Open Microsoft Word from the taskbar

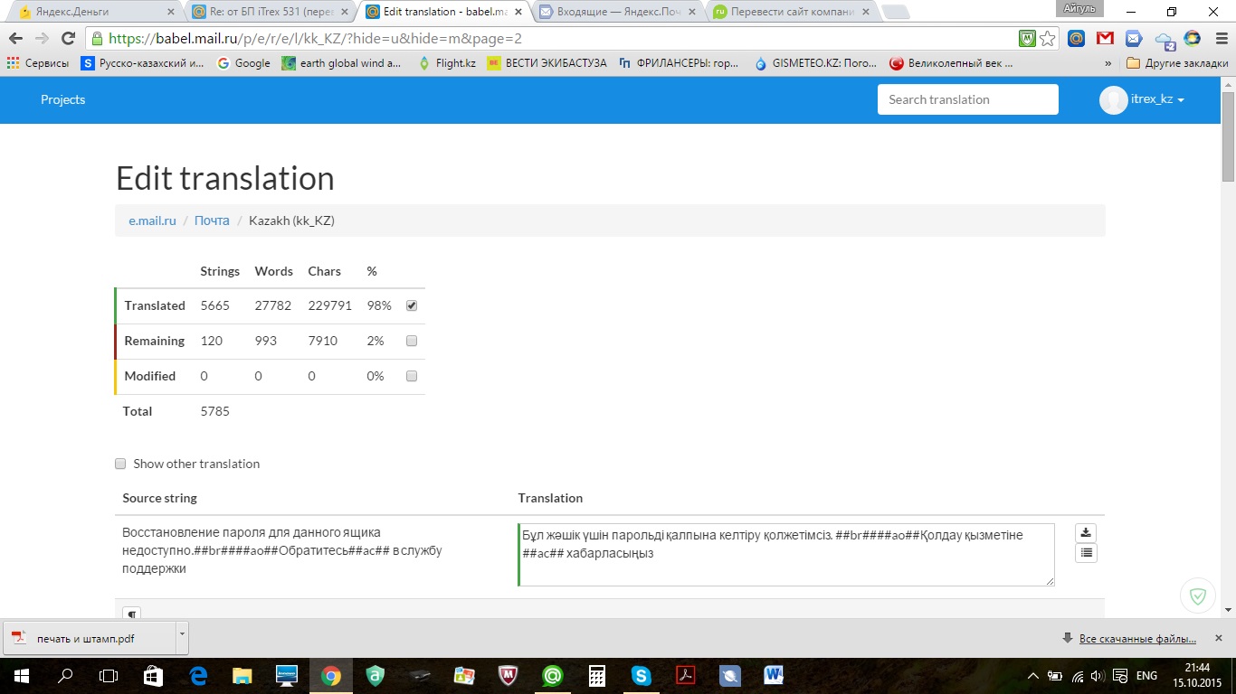775,675
